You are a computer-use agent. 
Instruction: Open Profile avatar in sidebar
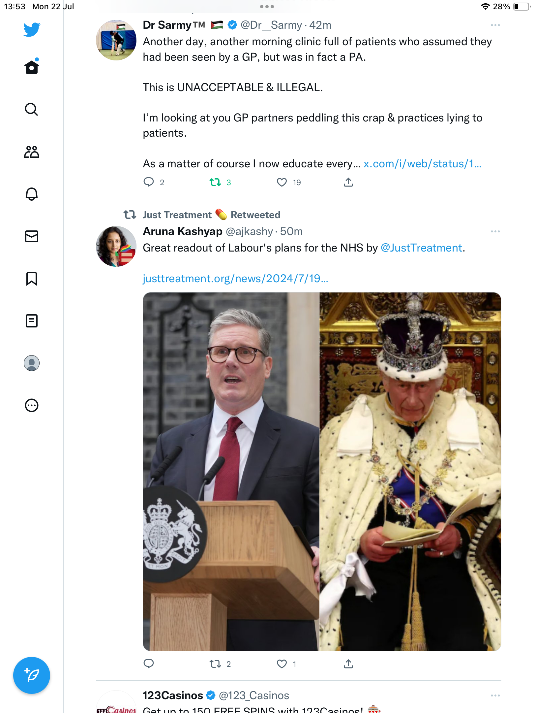tap(32, 363)
